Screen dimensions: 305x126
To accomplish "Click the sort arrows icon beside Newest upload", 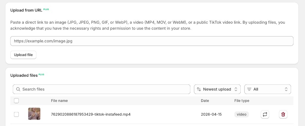I will pos(199,89).
